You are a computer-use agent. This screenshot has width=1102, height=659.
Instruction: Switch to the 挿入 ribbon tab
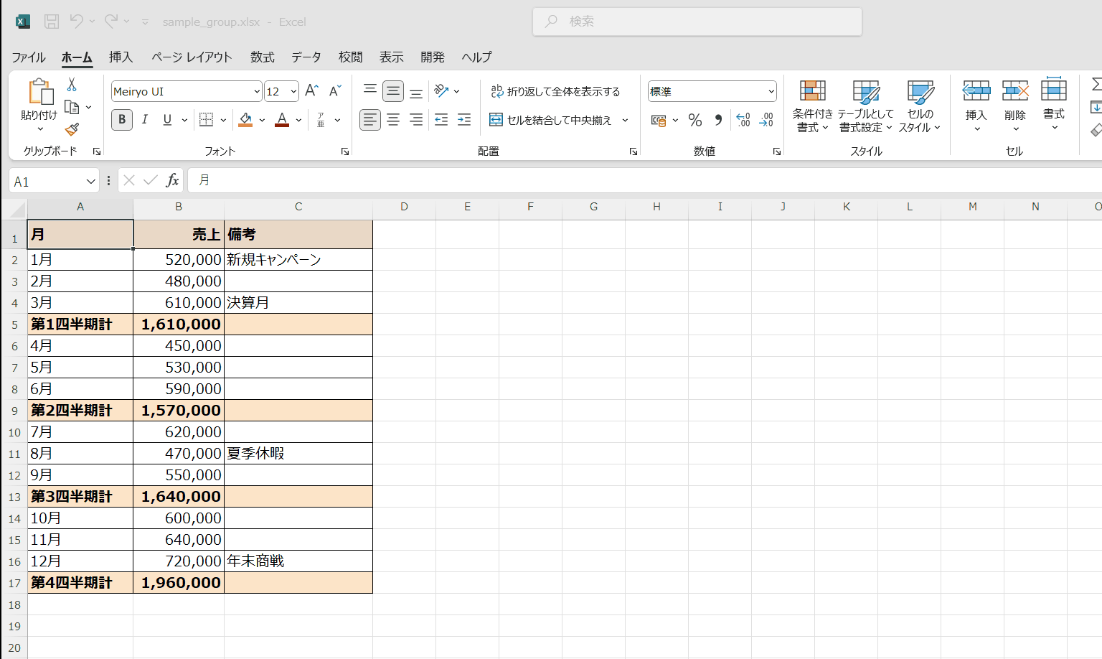point(121,57)
